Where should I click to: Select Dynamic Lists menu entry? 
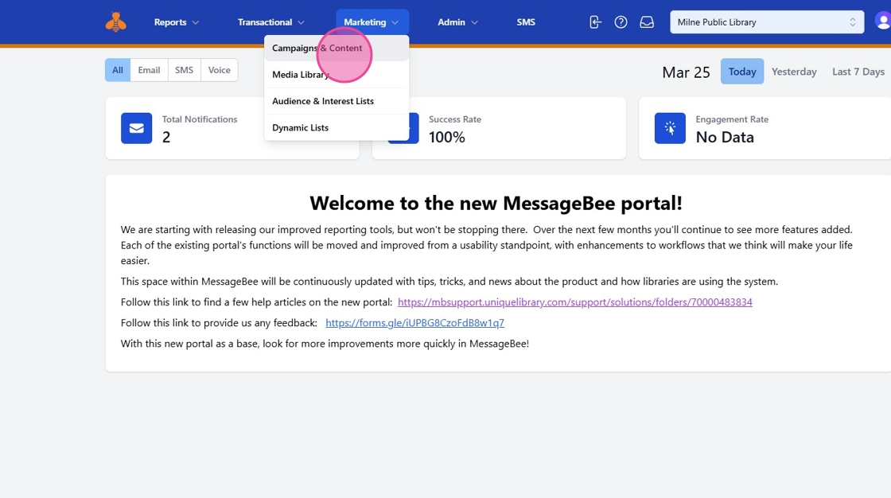pos(337,128)
